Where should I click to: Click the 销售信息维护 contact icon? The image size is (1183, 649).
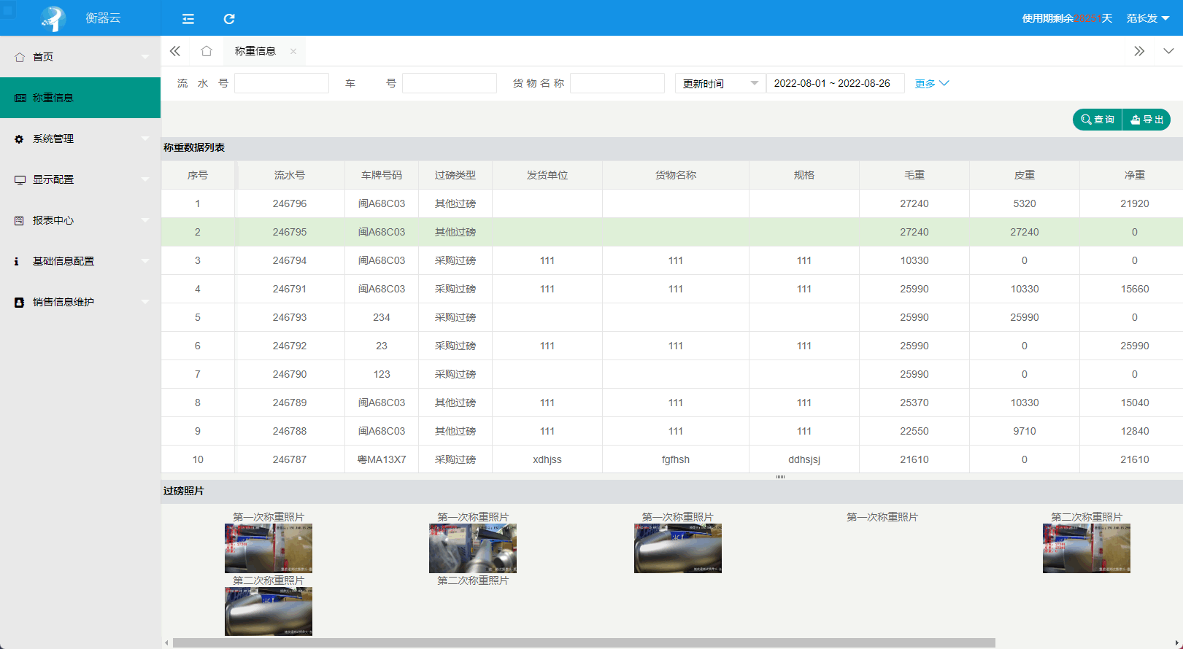20,302
